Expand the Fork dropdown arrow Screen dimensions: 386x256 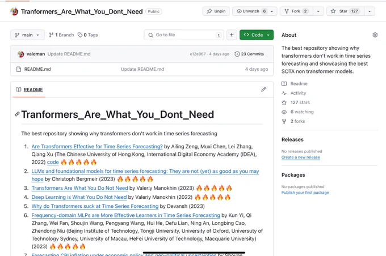point(318,11)
